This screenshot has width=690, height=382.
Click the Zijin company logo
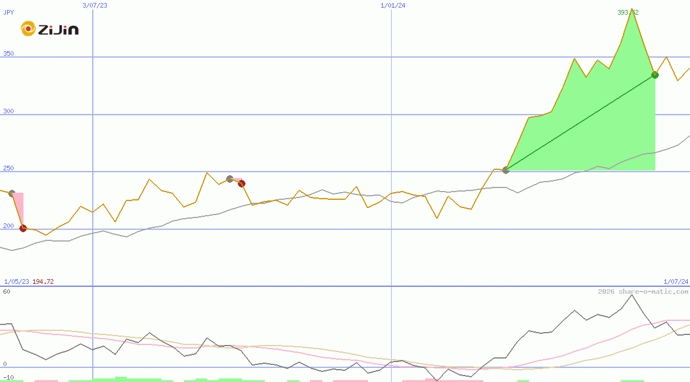(x=50, y=28)
